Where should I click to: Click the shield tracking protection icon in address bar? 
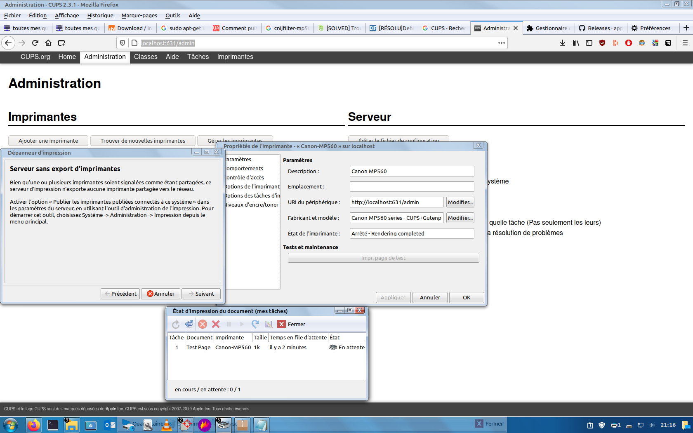[x=123, y=43]
